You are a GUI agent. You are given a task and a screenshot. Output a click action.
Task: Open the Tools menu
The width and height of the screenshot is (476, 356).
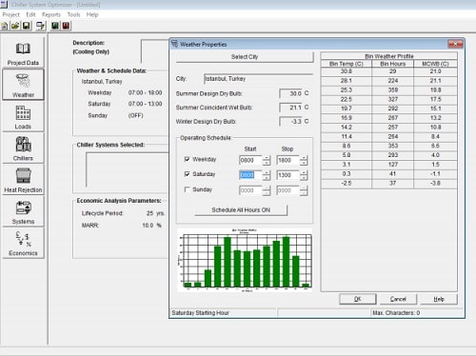73,14
